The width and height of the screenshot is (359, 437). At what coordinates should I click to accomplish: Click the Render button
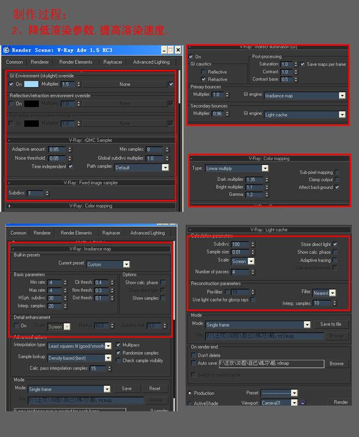341,402
